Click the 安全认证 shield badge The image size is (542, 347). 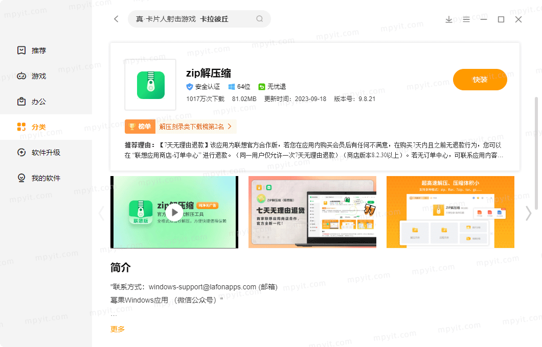(x=203, y=87)
